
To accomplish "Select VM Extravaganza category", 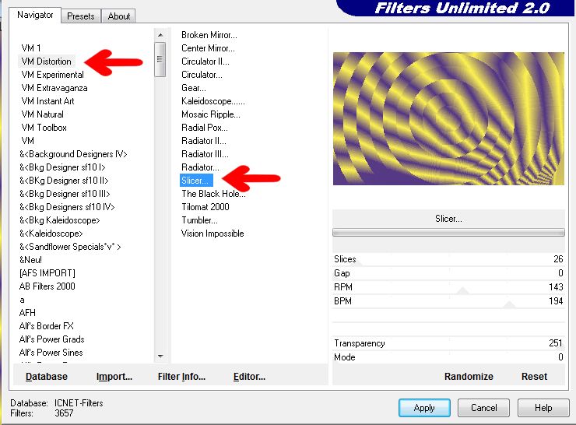I will [x=54, y=88].
